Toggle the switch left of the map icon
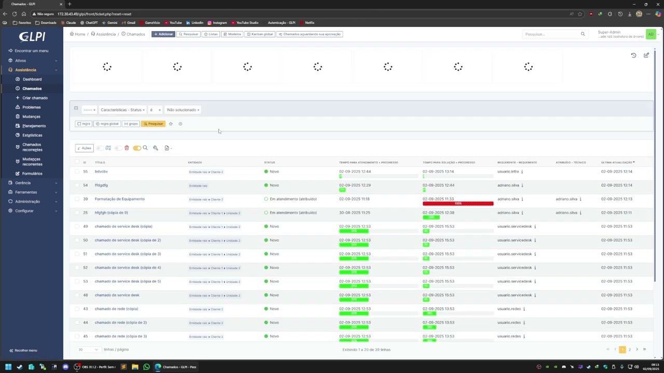The image size is (664, 373). click(x=100, y=148)
